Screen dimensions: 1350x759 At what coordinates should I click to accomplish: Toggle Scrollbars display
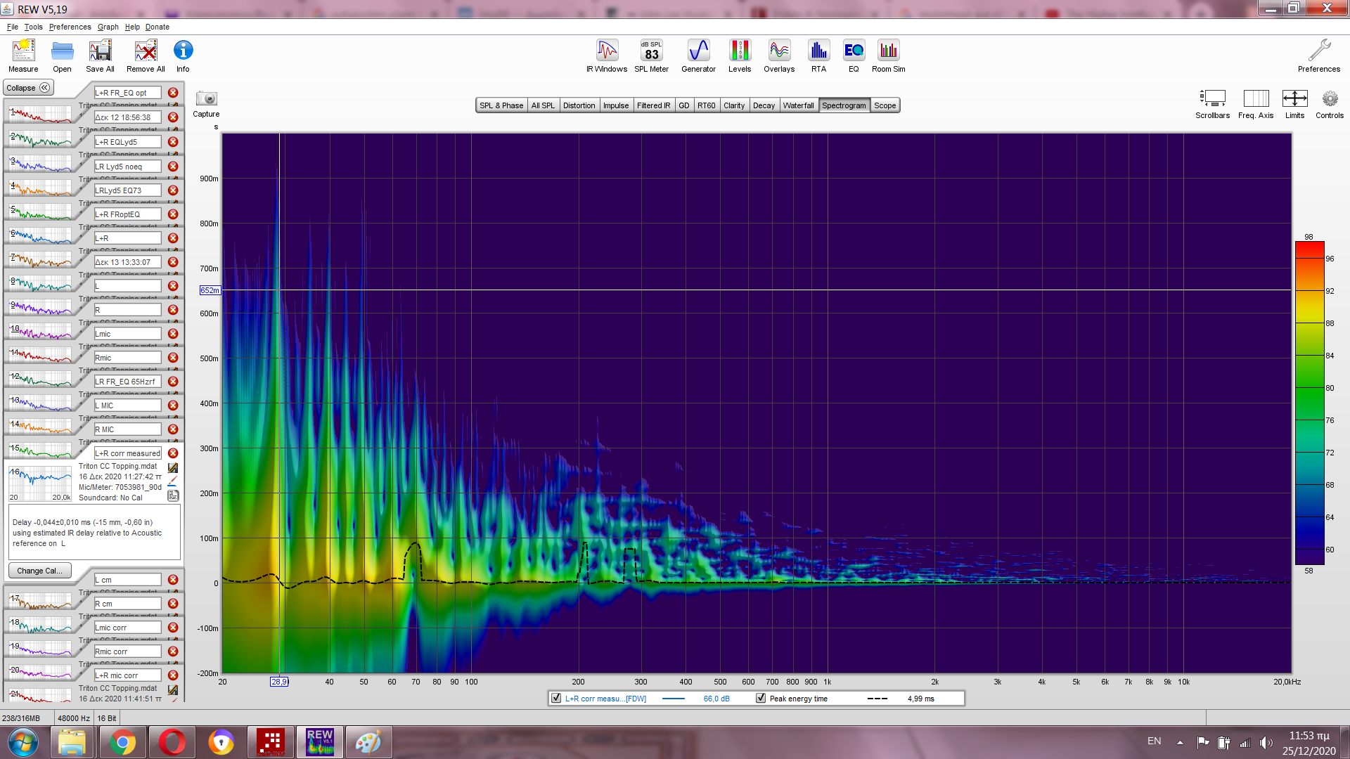[1212, 99]
